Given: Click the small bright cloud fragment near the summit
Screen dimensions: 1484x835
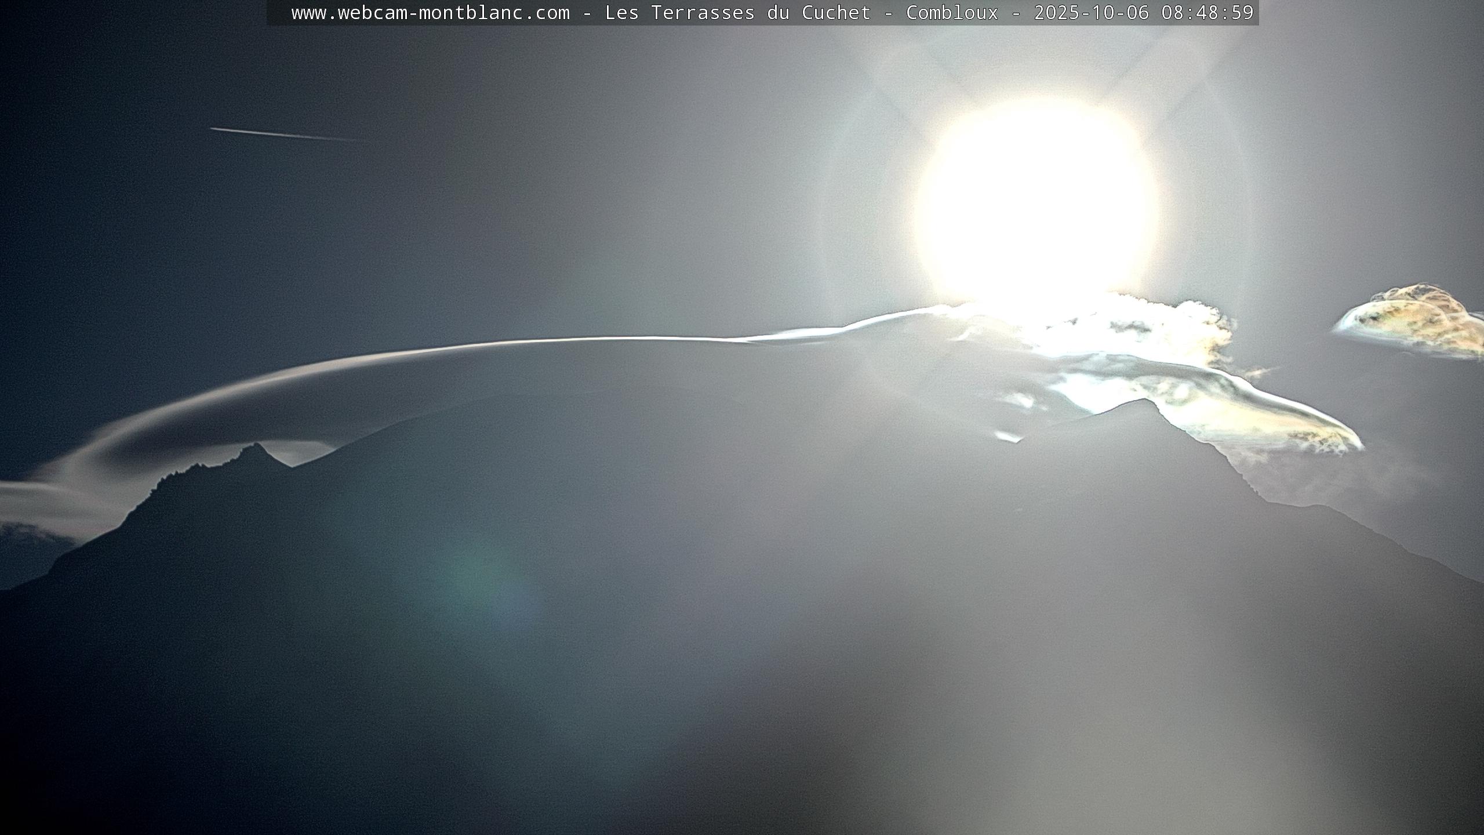Looking at the screenshot, I should 1007,436.
